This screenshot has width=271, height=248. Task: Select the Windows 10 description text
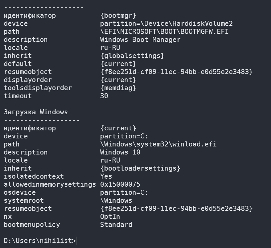120,152
